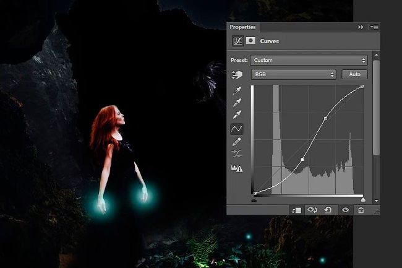
Task: Click view previous state eye icon
Action: tap(312, 210)
